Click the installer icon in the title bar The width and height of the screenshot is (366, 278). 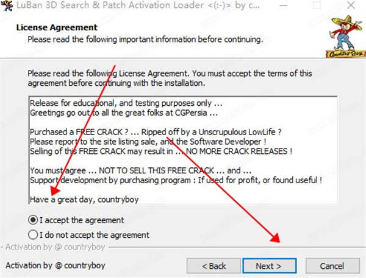pos(7,5)
